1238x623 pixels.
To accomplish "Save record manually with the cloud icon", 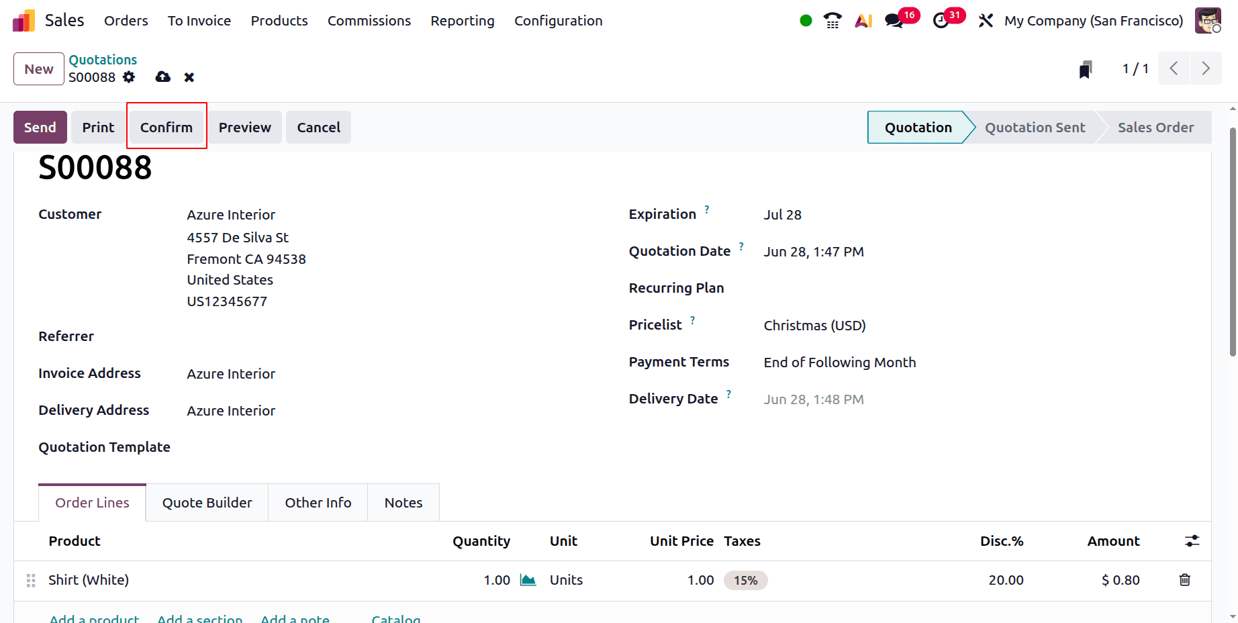I will click(162, 77).
